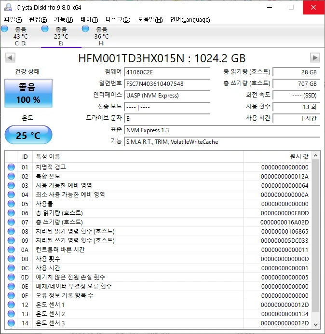Select the 컨트롤러 바쁜 시간 attribute name

click(x=60, y=250)
